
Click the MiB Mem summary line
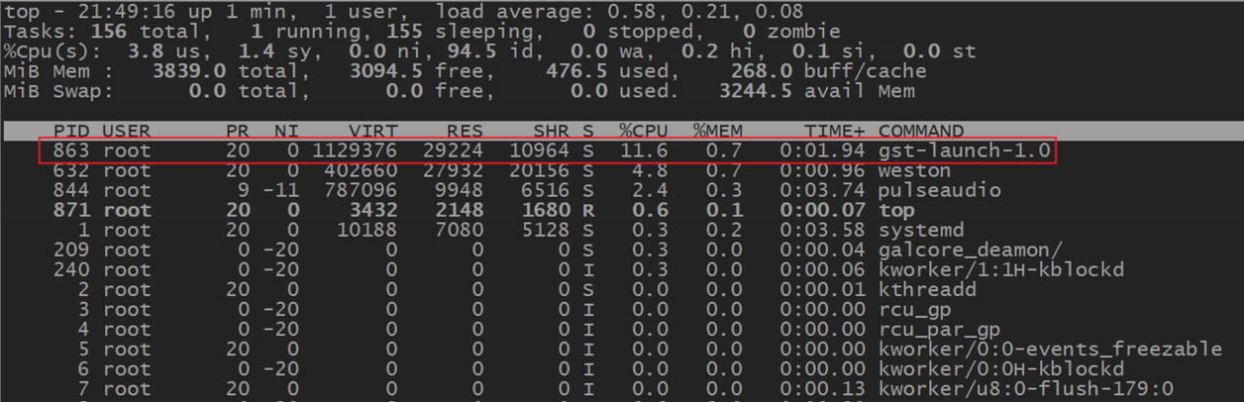click(465, 72)
